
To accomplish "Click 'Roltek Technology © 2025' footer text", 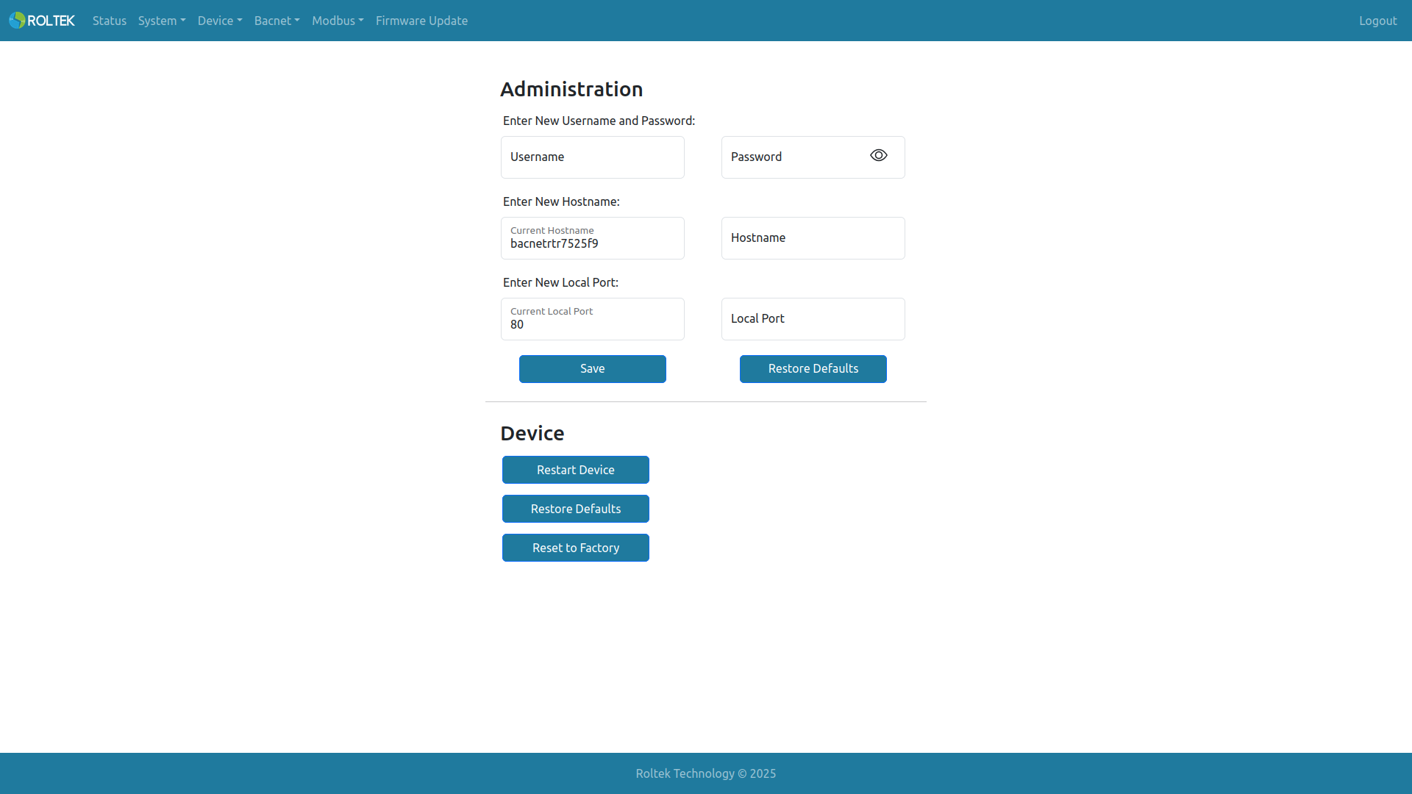I will coord(706,773).
